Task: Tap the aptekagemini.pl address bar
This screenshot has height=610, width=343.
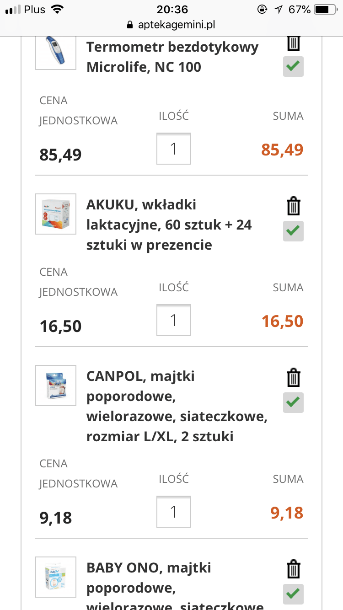Action: (171, 25)
